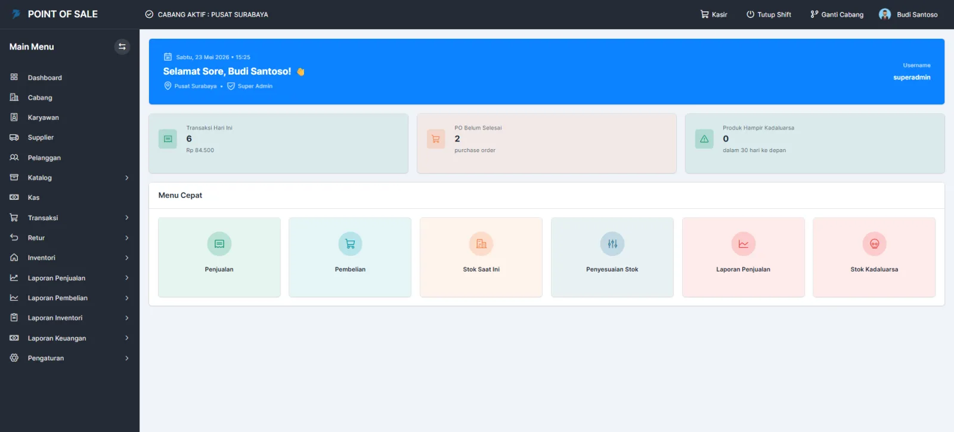
Task: Click the Stok Saat Ini building icon
Action: [x=481, y=243]
